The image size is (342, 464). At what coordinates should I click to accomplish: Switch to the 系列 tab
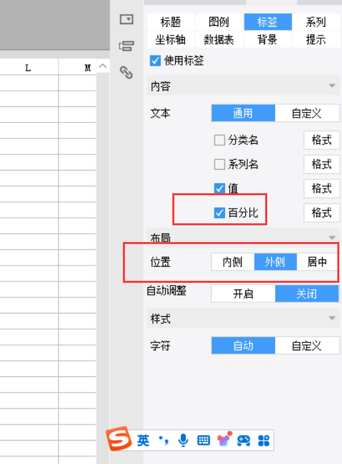pyautogui.click(x=316, y=22)
